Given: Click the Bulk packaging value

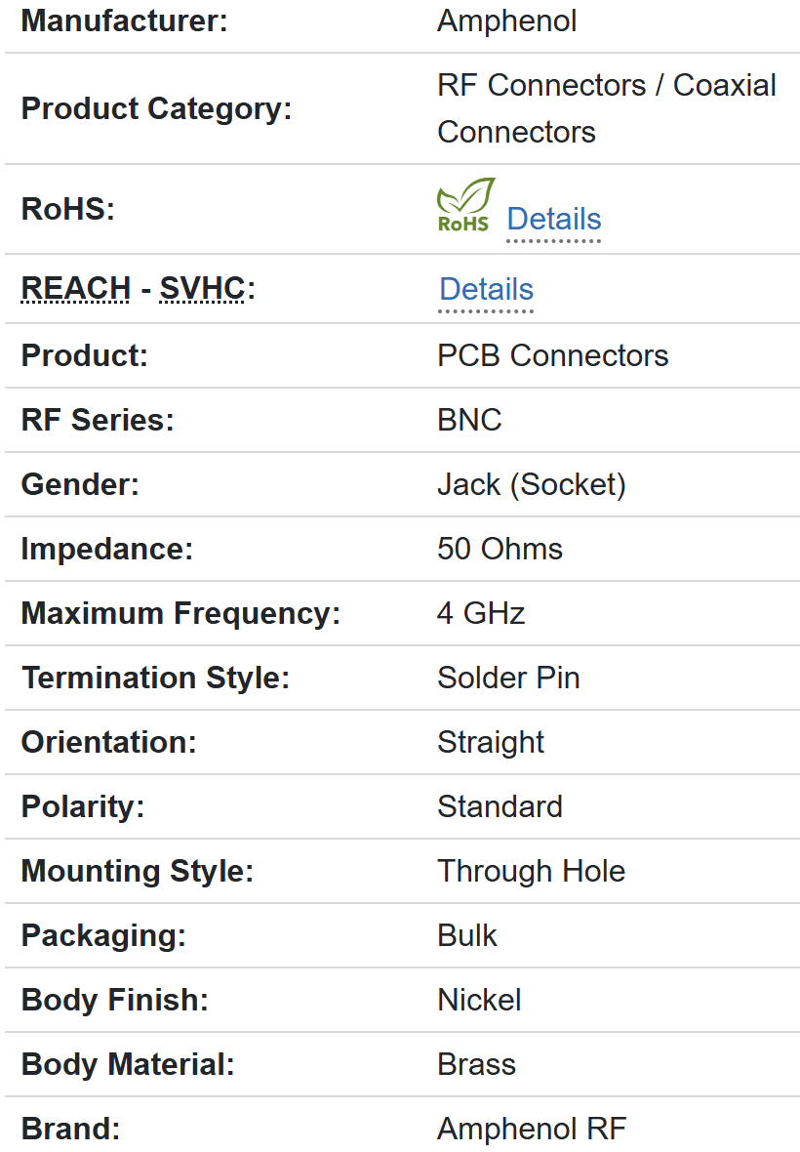Looking at the screenshot, I should 467,935.
